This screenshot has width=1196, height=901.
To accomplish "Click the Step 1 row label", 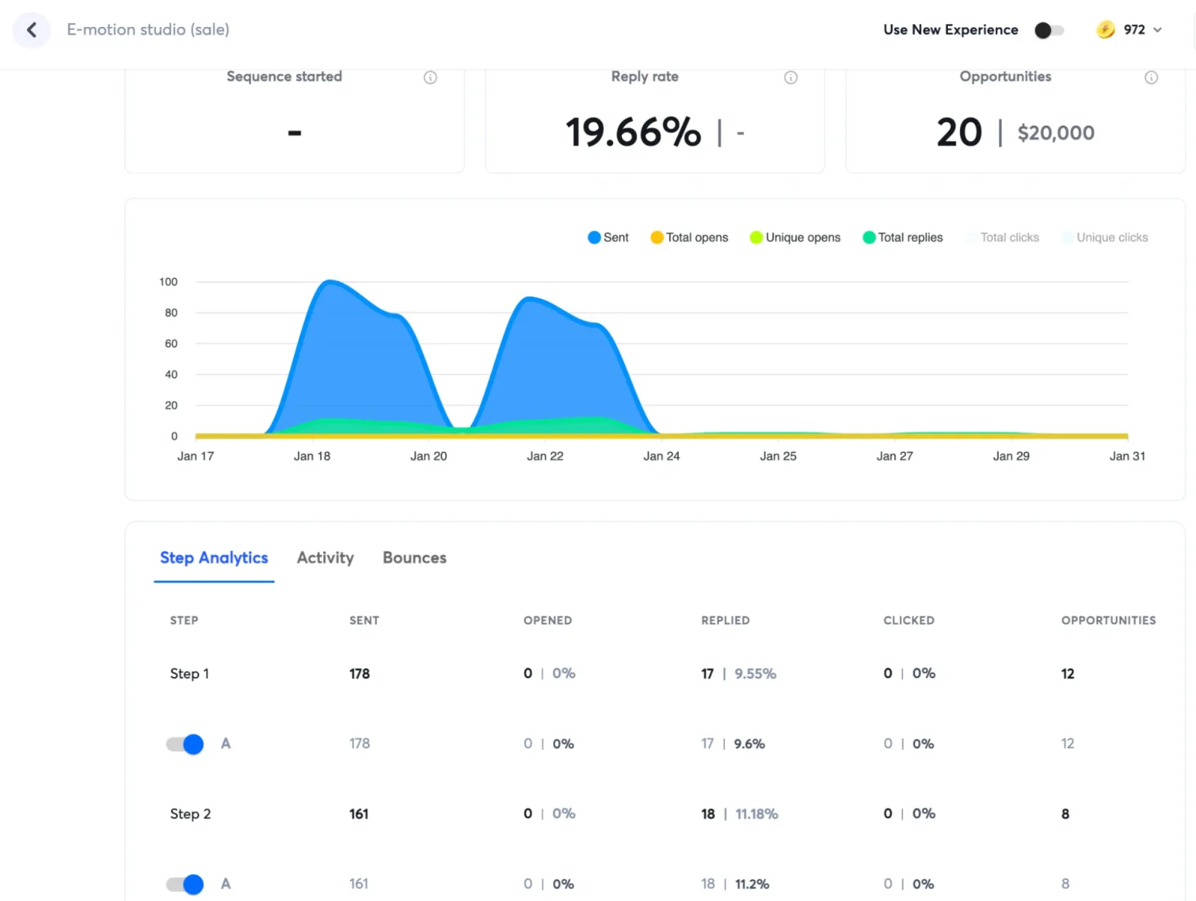I will pos(190,674).
